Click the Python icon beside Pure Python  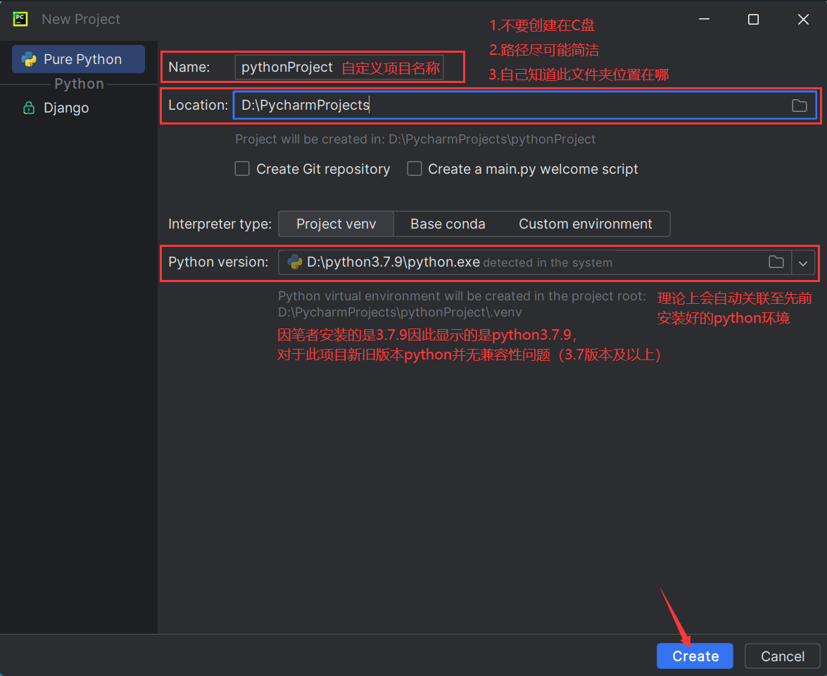pyautogui.click(x=30, y=60)
